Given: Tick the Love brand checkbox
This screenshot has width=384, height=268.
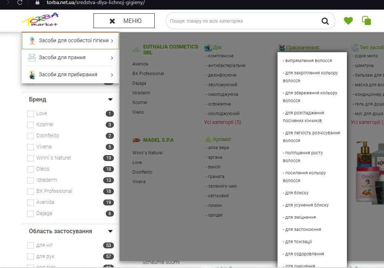Looking at the screenshot, I should coord(30,114).
